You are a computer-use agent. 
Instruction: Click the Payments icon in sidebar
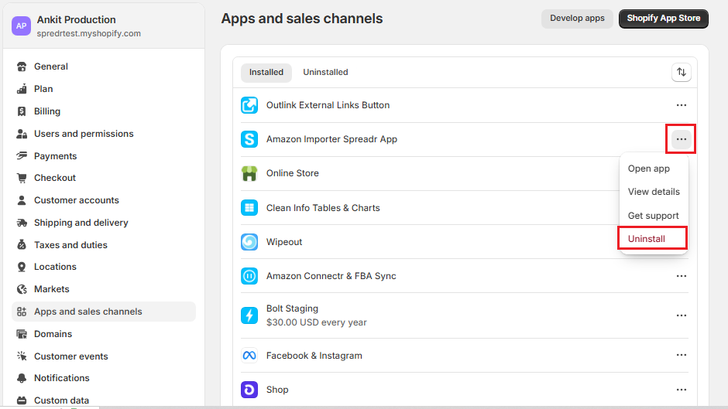click(x=22, y=156)
